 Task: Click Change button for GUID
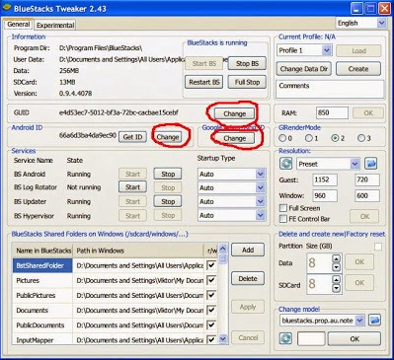click(x=234, y=113)
